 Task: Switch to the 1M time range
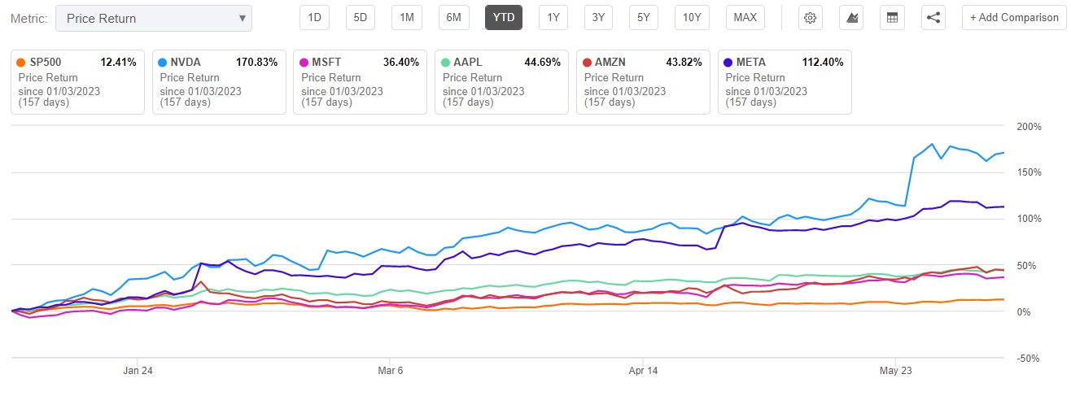(x=407, y=18)
